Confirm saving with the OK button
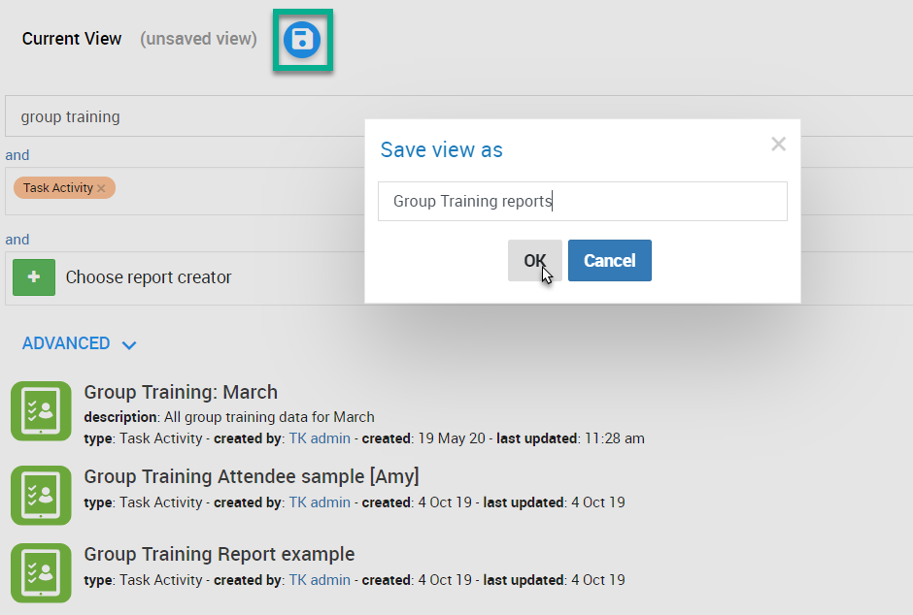 (x=534, y=260)
